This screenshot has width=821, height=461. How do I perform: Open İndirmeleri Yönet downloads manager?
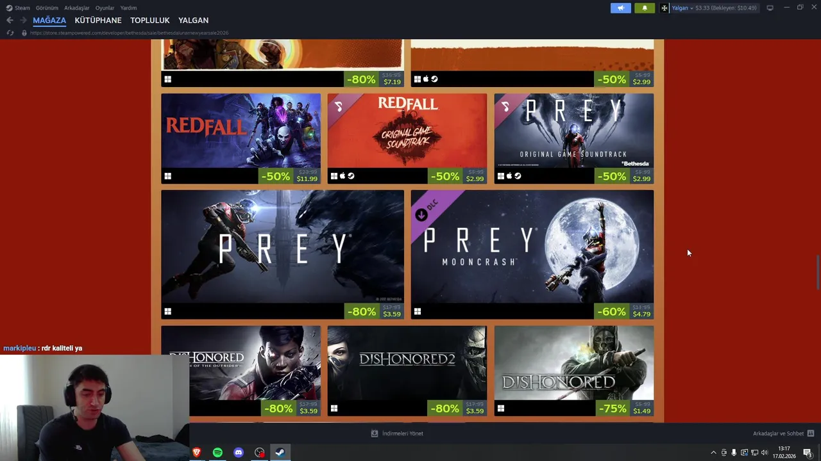[397, 433]
